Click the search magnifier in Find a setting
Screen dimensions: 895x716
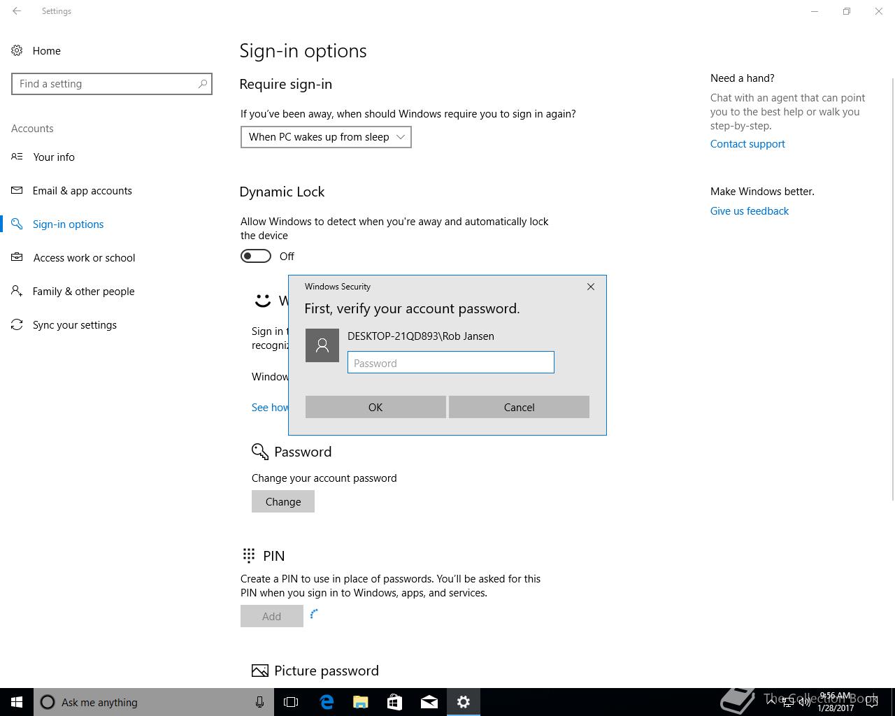[x=203, y=84]
